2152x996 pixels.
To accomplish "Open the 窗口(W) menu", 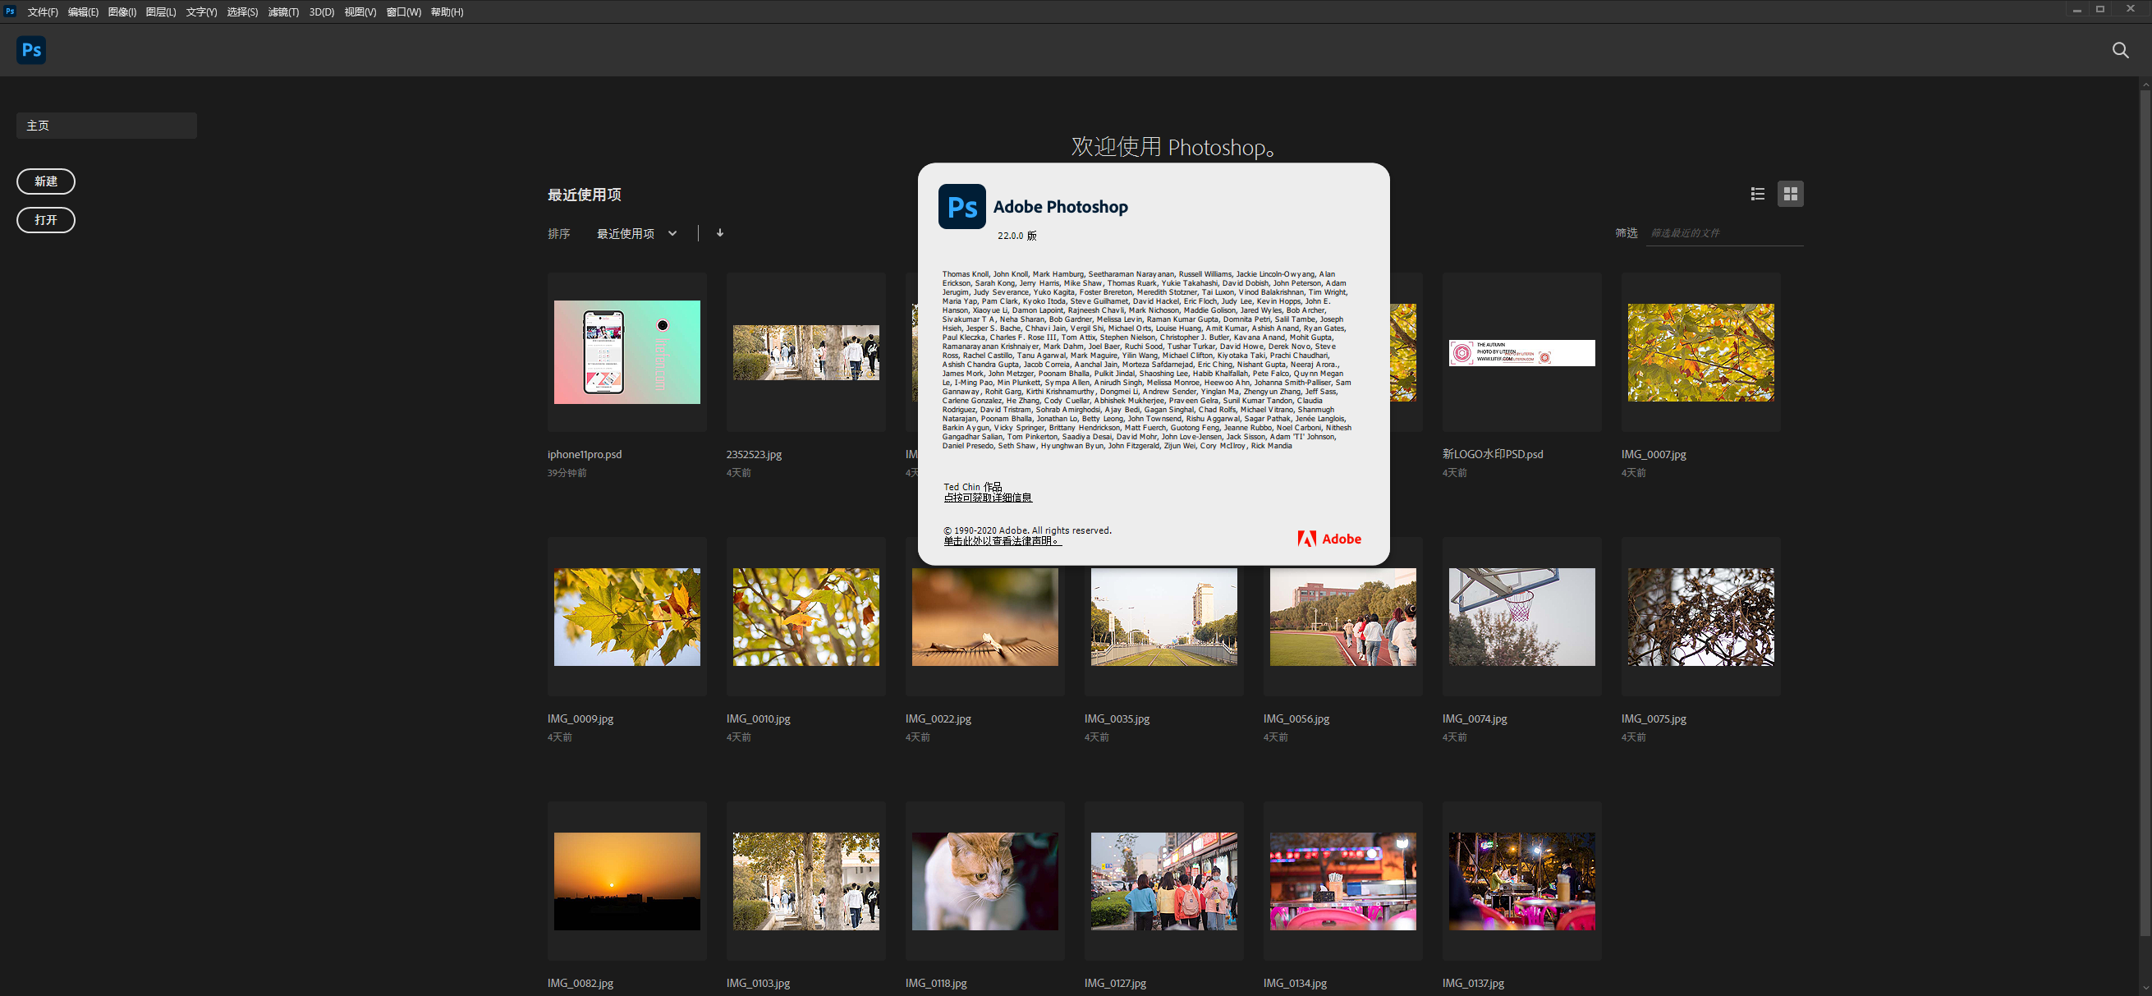I will tap(403, 11).
